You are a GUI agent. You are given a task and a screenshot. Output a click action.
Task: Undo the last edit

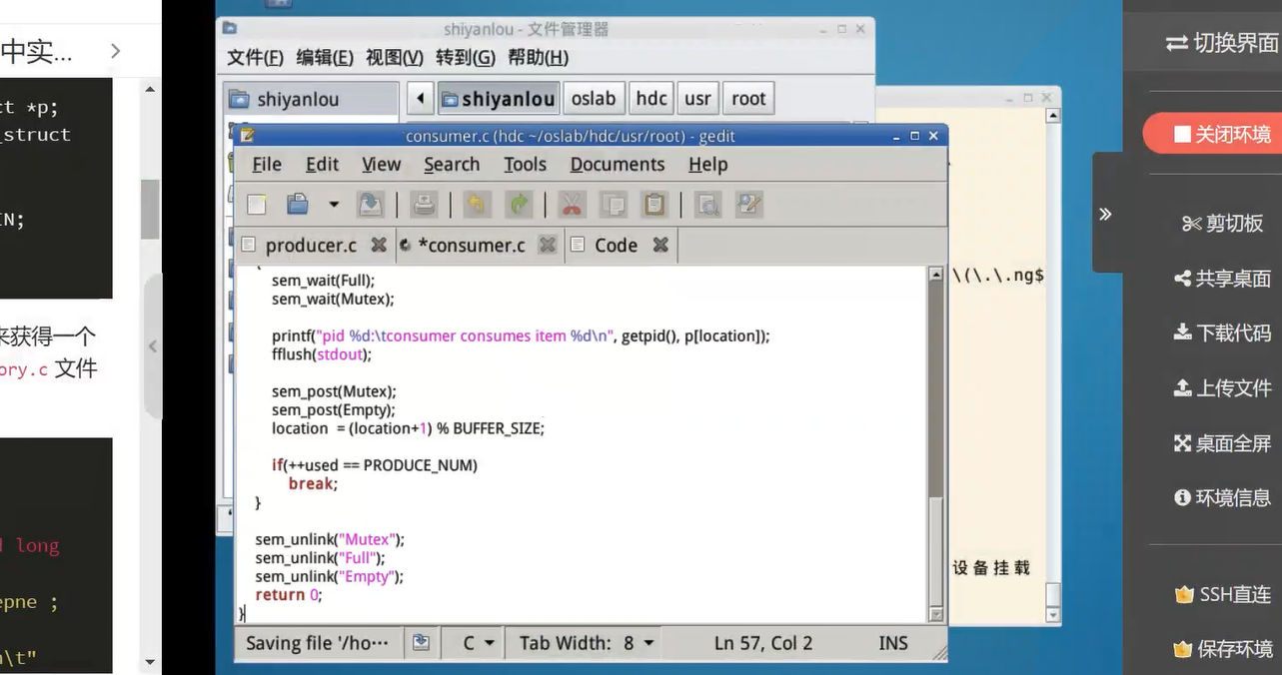tap(477, 205)
